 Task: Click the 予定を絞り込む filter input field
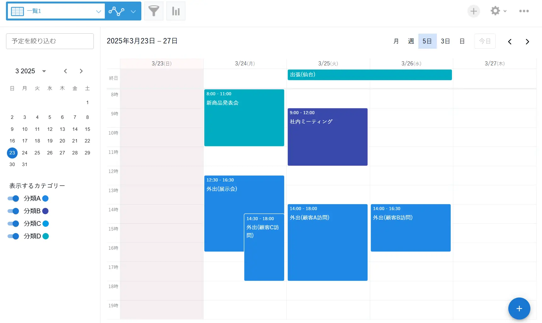[x=50, y=41]
